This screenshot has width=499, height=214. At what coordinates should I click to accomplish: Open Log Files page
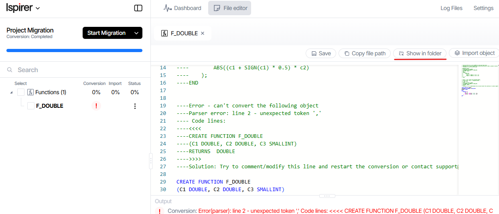[451, 8]
